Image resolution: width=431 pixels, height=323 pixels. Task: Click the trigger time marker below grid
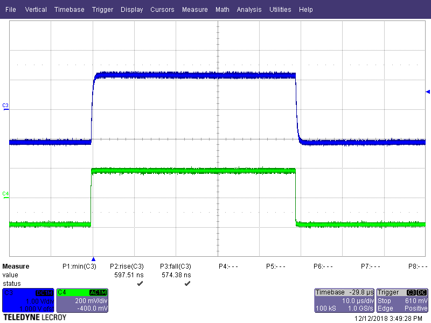93,259
